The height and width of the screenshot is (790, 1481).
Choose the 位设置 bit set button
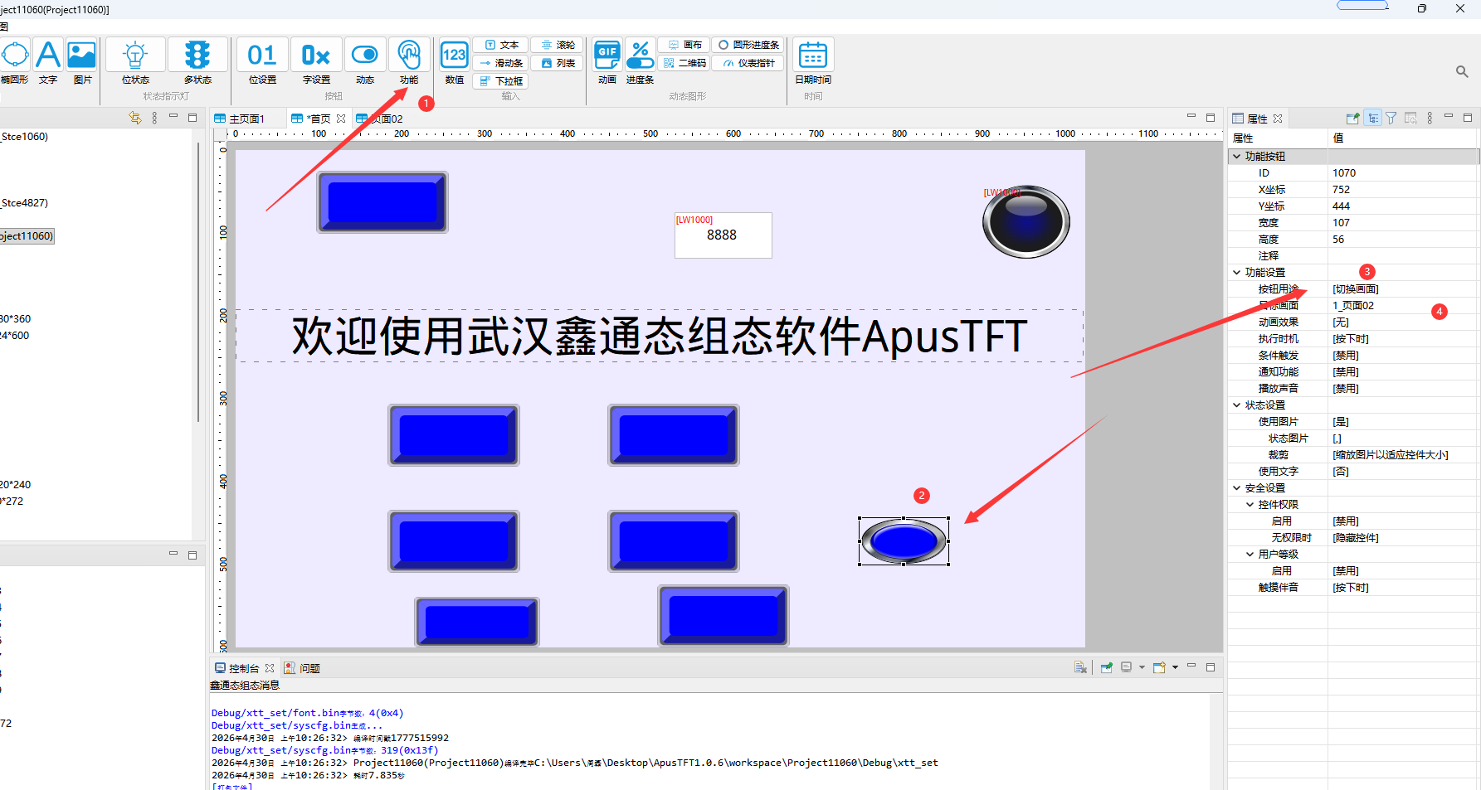point(262,62)
